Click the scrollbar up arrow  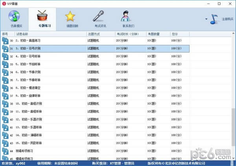tap(232, 34)
